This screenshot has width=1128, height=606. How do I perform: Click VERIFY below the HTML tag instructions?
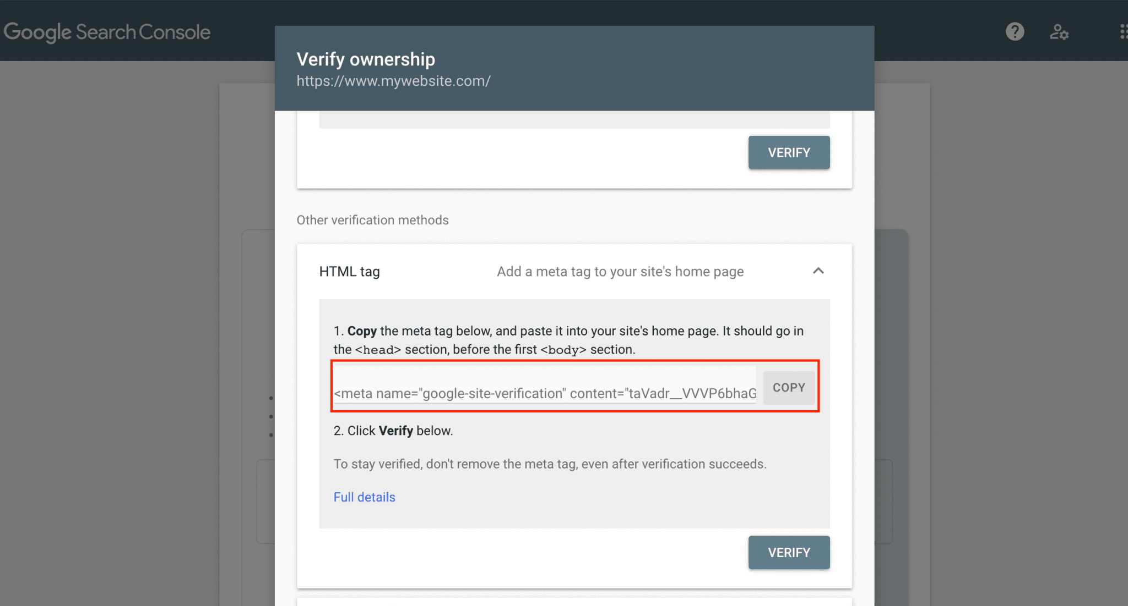click(788, 552)
